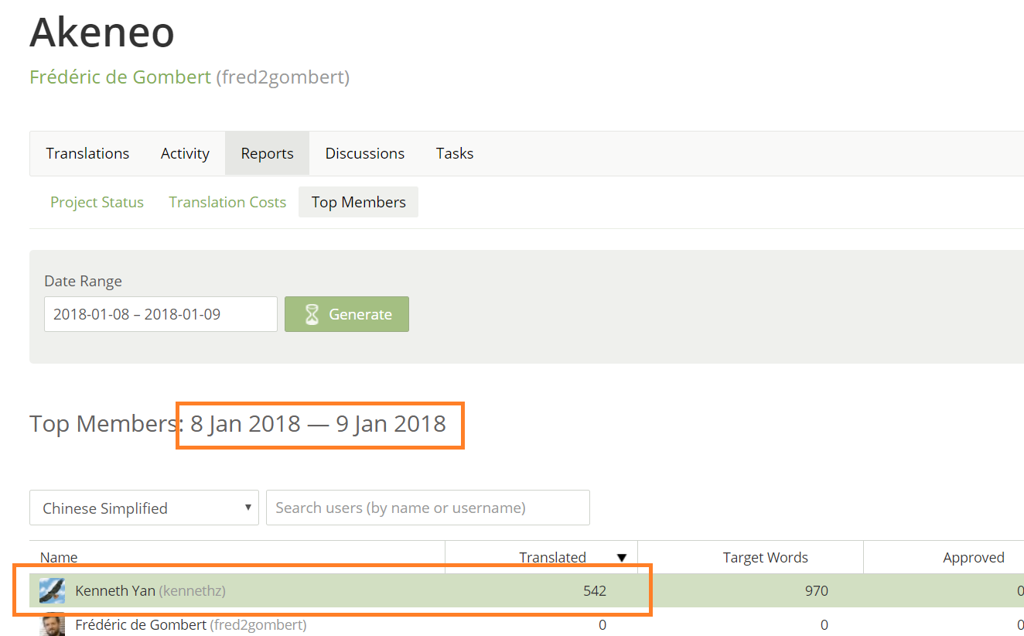Open the Translation Costs report

click(x=227, y=202)
